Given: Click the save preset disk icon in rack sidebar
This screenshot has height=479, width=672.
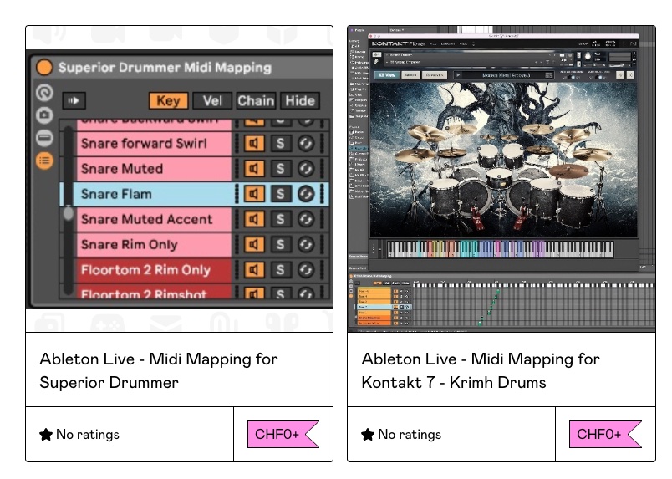Looking at the screenshot, I should [x=44, y=115].
